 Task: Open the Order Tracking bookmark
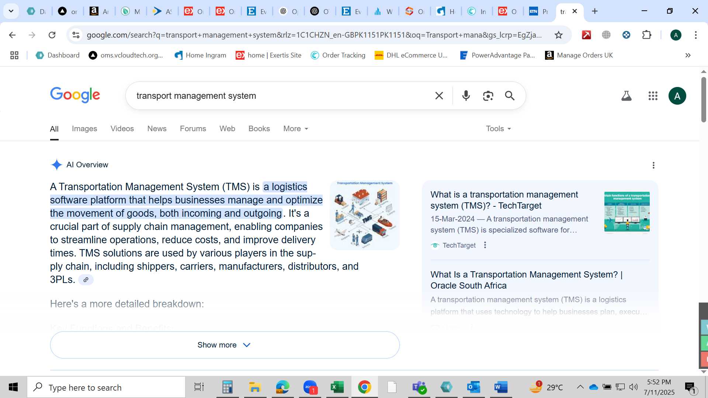[338, 55]
